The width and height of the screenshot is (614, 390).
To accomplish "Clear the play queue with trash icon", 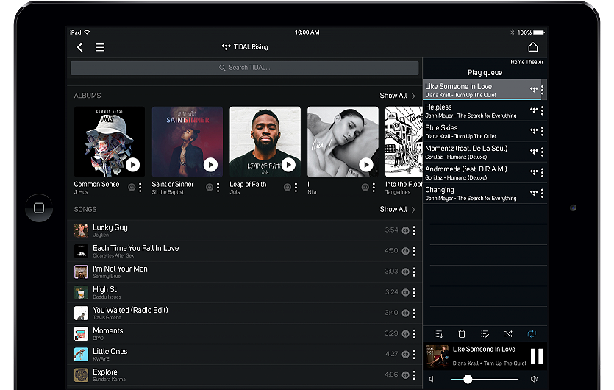I will tap(462, 334).
